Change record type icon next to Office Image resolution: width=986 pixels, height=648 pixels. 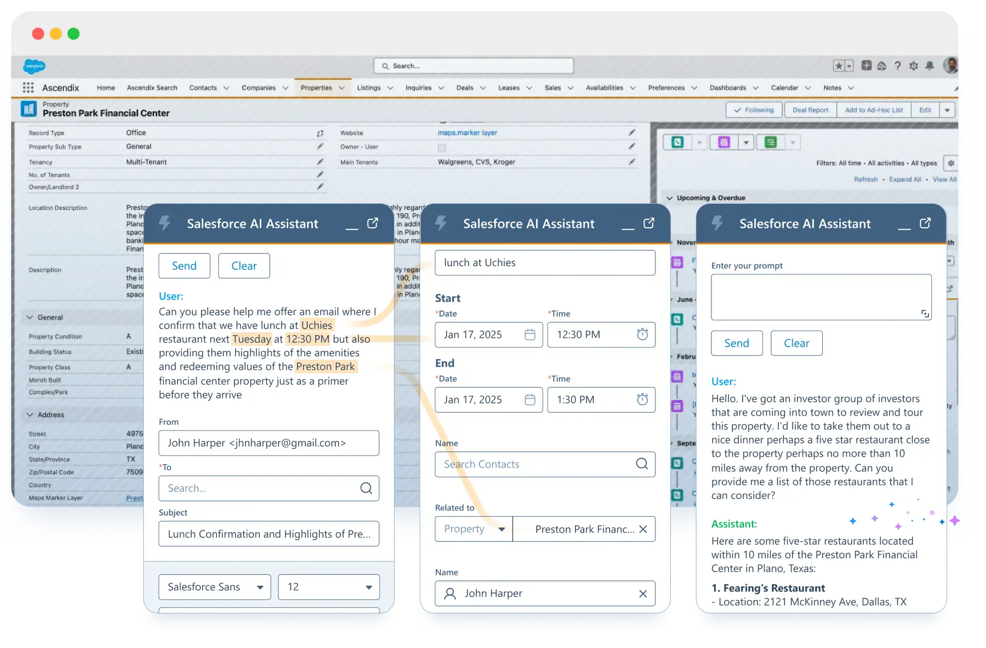[320, 133]
